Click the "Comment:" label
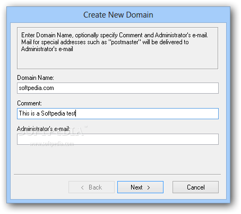Screen dimensions: 241x214 30,103
